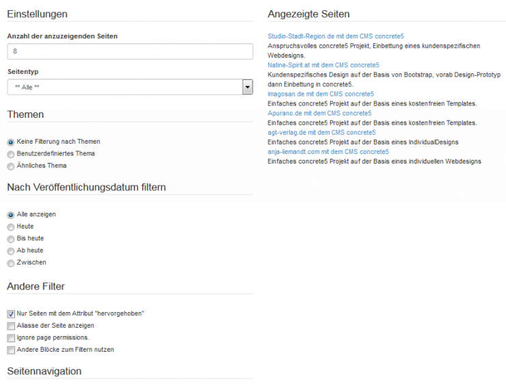Open the Natine-Spirit.at project link
This screenshot has height=386, width=506.
[x=323, y=65]
